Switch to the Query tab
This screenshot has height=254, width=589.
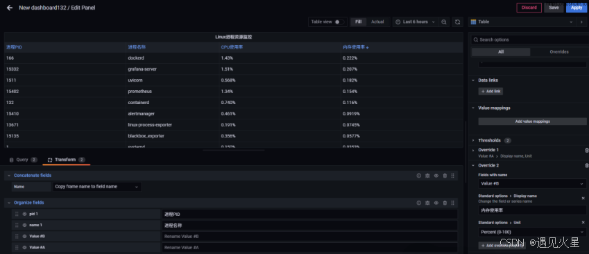click(23, 160)
